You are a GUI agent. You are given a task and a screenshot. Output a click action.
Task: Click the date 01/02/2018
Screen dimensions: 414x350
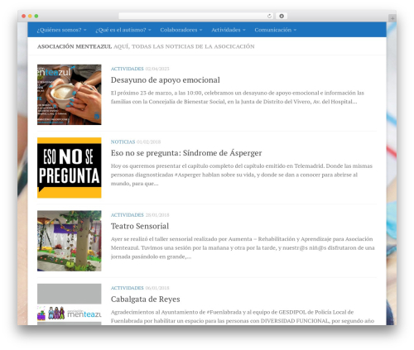(148, 141)
